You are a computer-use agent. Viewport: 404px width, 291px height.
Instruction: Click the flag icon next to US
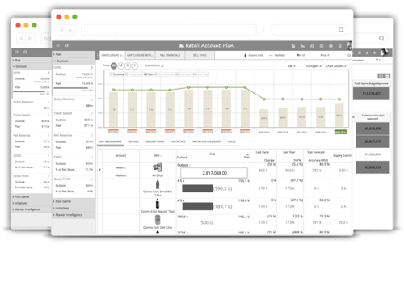click(298, 55)
